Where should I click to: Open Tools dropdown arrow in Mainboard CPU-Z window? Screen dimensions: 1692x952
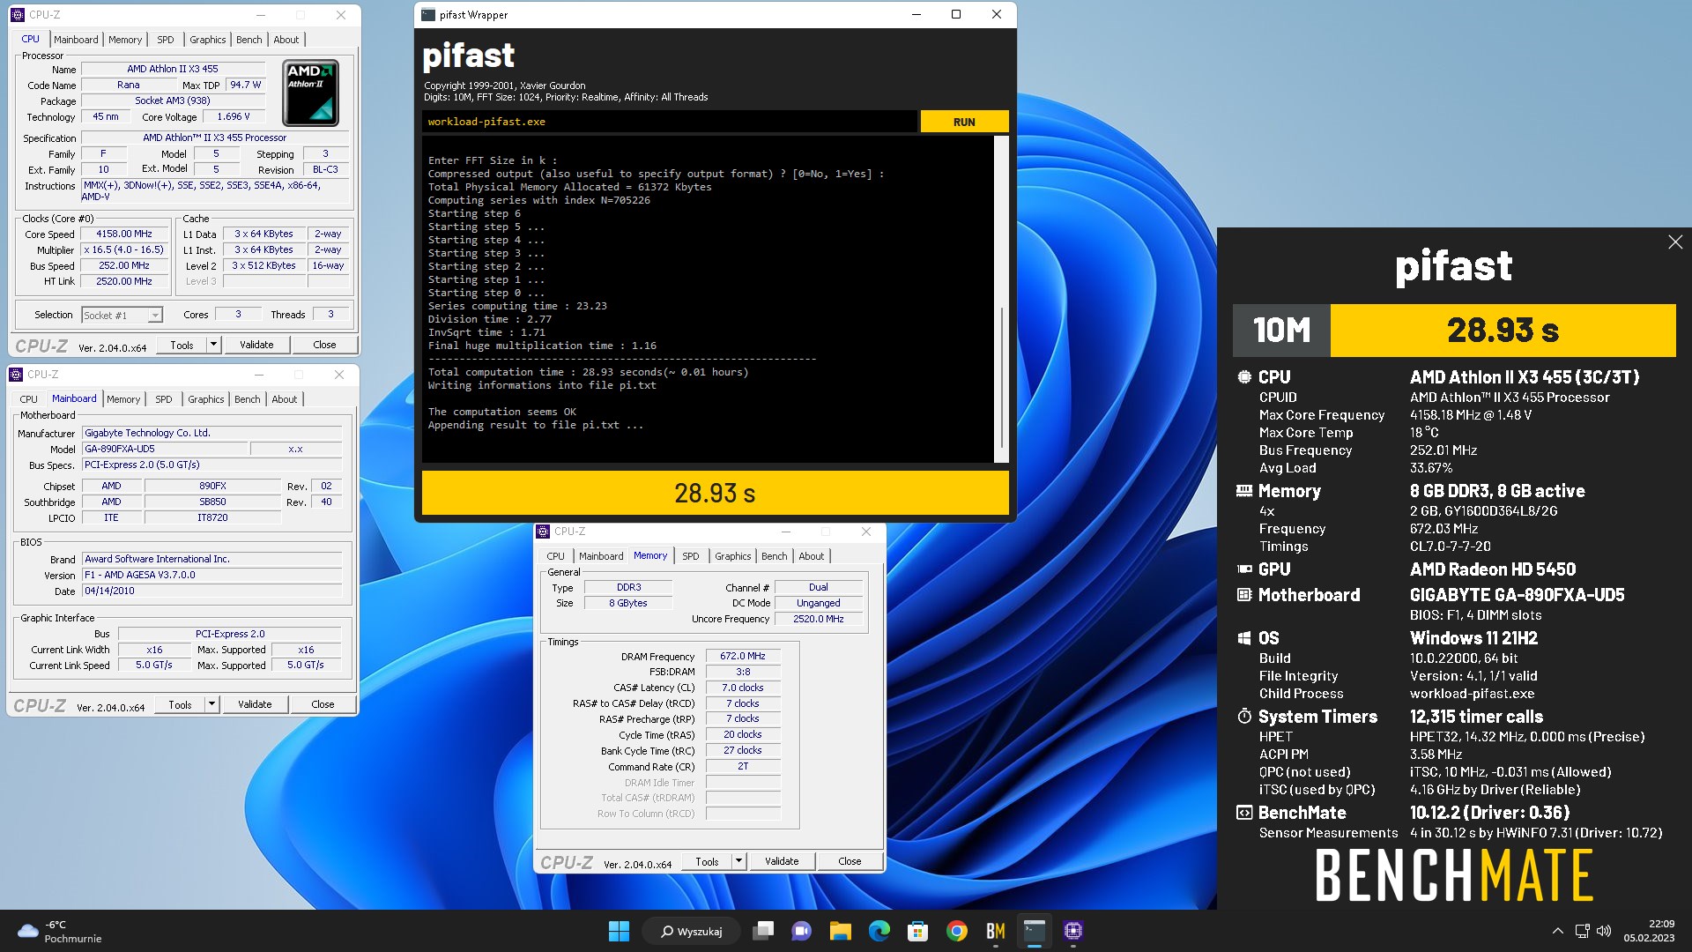[211, 704]
